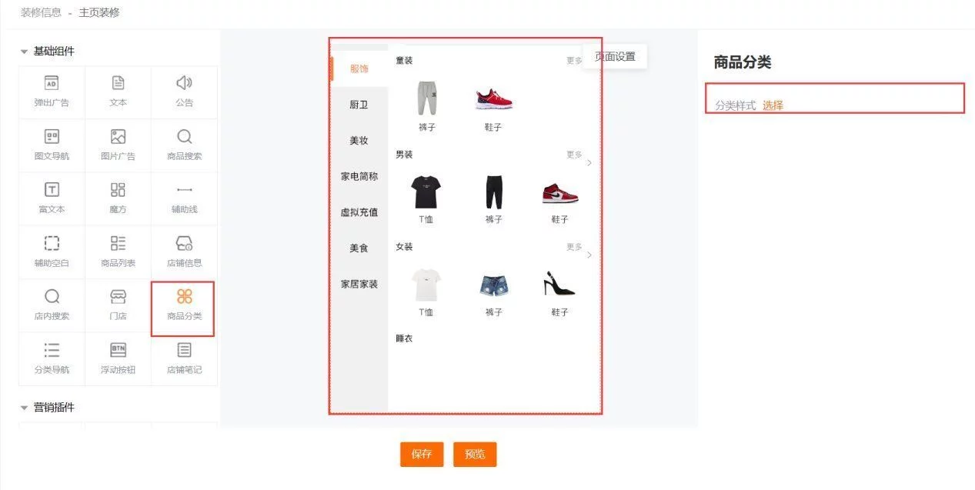Image resolution: width=975 pixels, height=490 pixels.
Task: Add the 门店 store component
Action: [118, 305]
